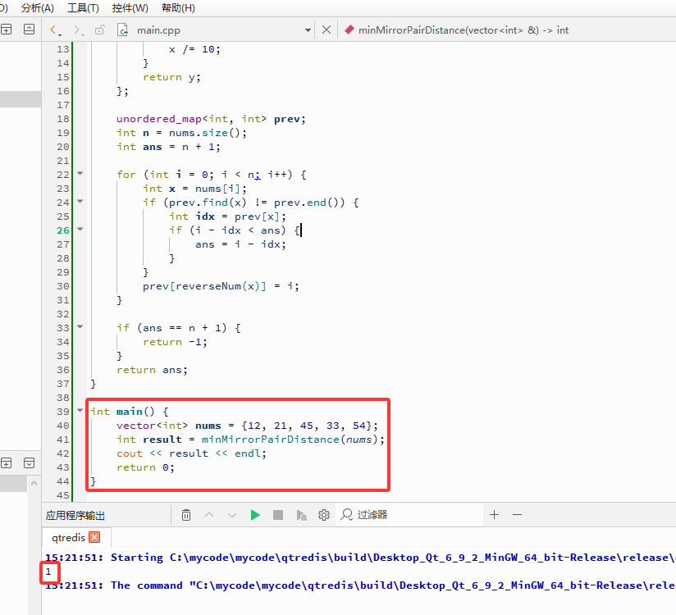The height and width of the screenshot is (615, 676).
Task: Go to the next output item arrow
Action: (x=232, y=515)
